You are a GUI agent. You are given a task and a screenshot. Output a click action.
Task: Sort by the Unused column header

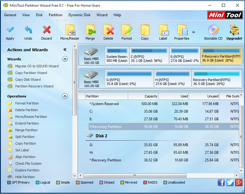point(204,96)
